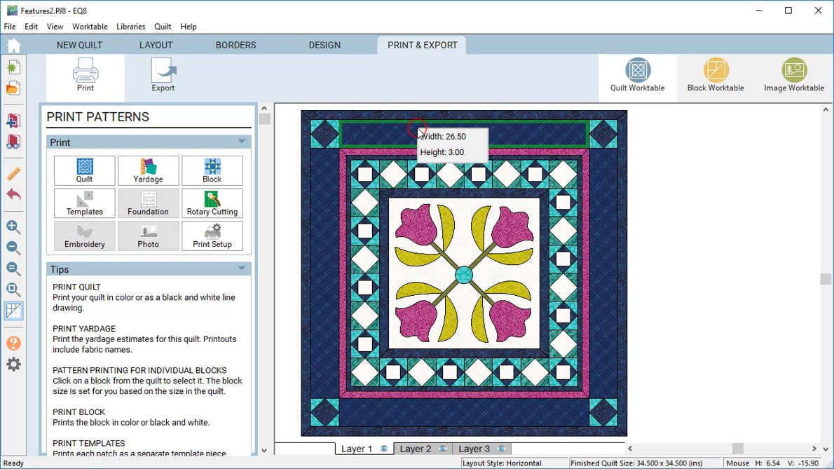
Task: Click Fit to Worktable zoom icon
Action: [x=13, y=290]
